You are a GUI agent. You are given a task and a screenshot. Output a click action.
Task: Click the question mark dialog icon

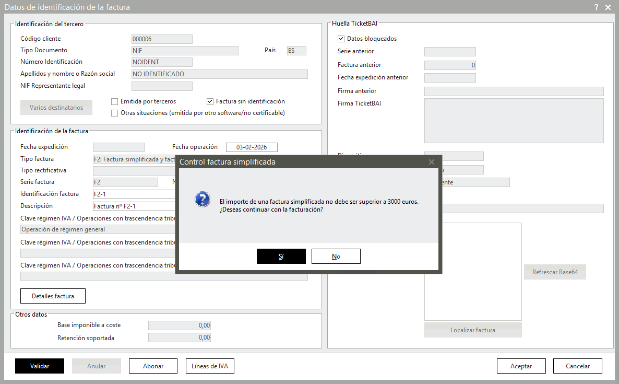tap(202, 199)
